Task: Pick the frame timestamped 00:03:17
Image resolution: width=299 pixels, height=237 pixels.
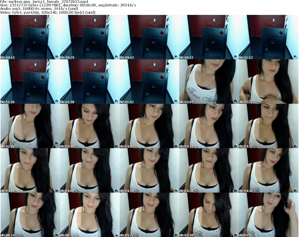Action: 209,126
